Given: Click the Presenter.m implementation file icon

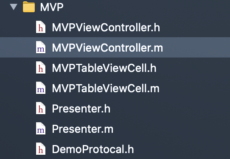Looking at the screenshot, I should tap(41, 129).
